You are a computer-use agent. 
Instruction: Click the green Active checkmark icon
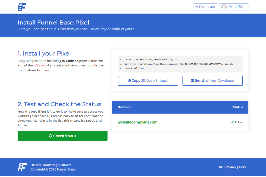pos(232,122)
